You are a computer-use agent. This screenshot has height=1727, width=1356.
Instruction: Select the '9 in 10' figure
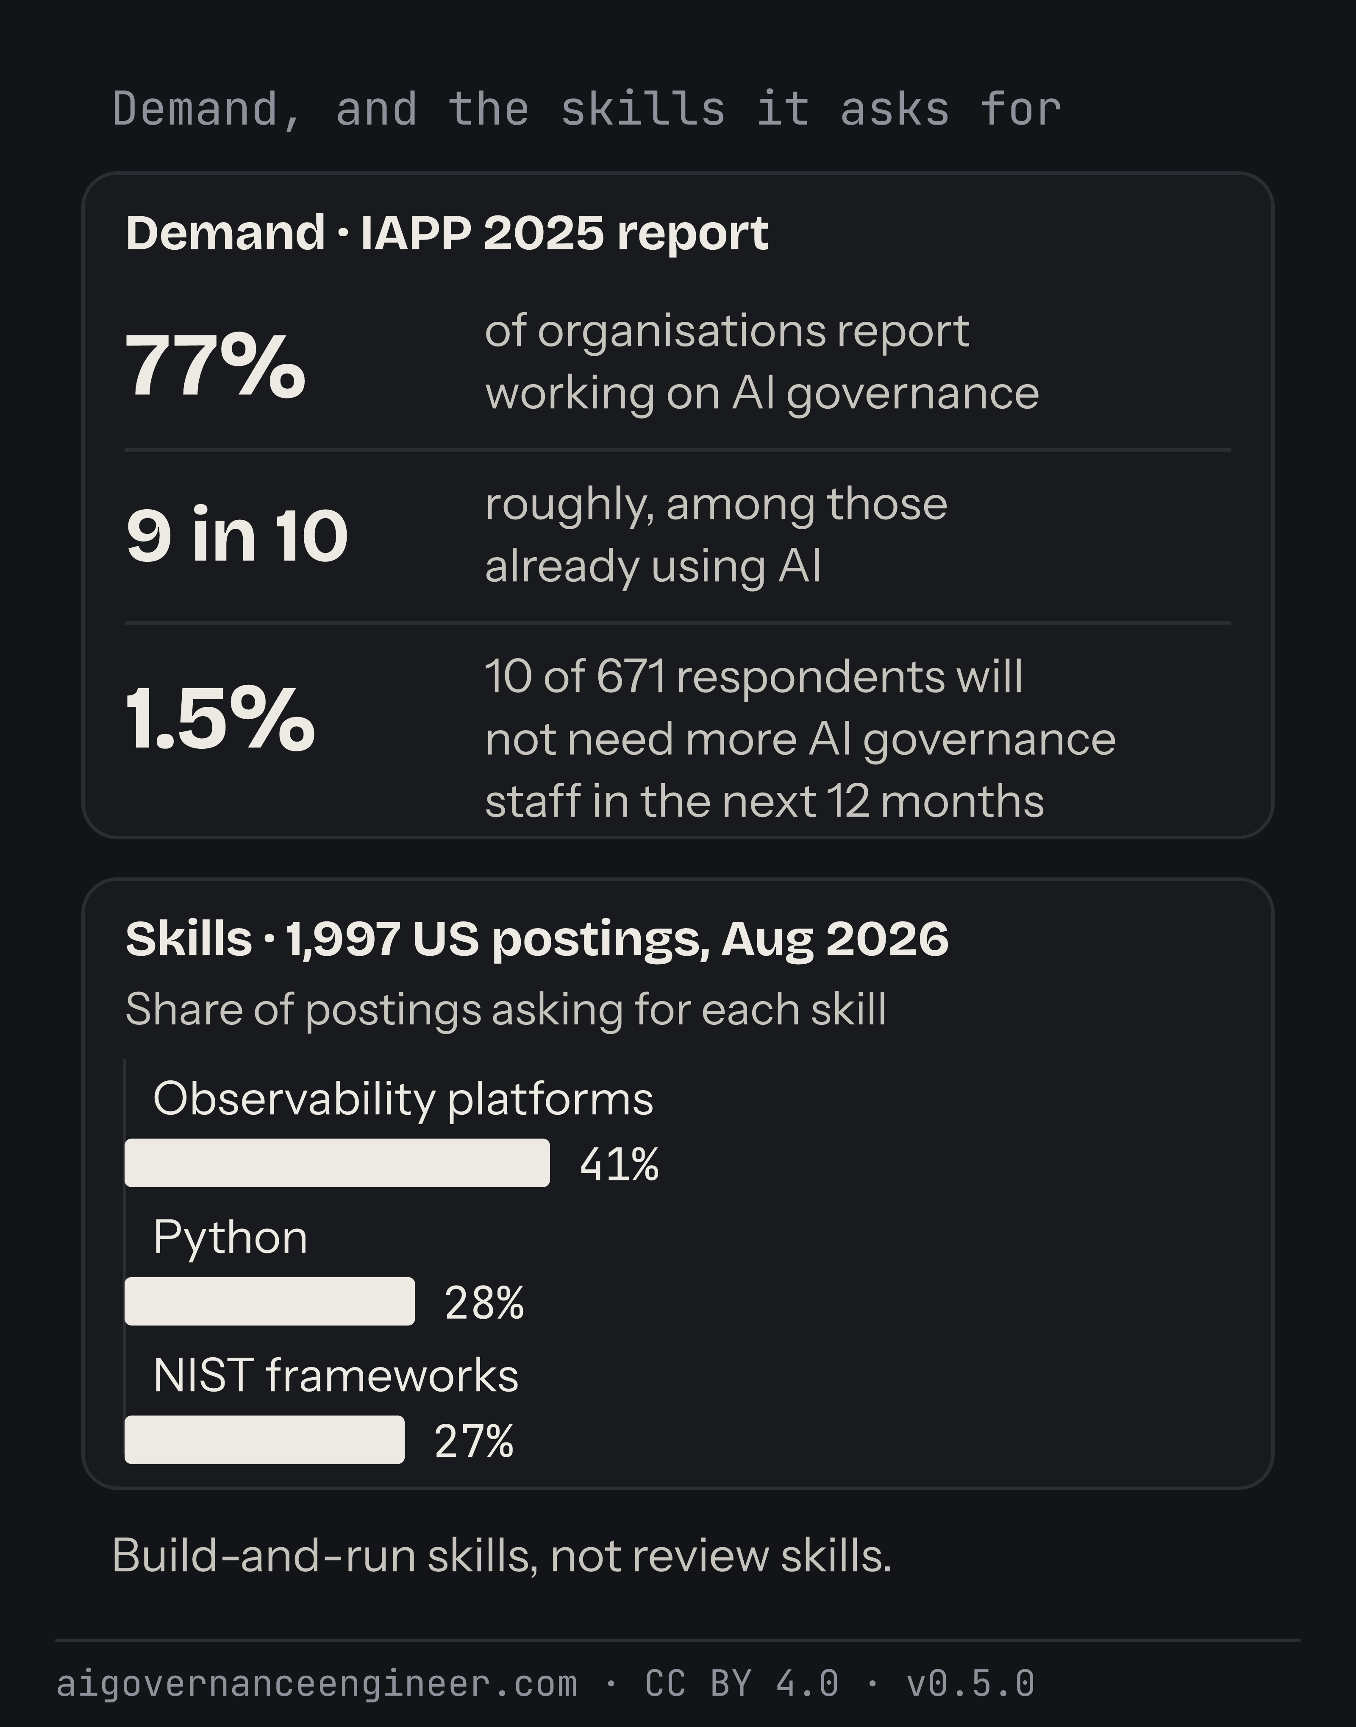click(236, 536)
